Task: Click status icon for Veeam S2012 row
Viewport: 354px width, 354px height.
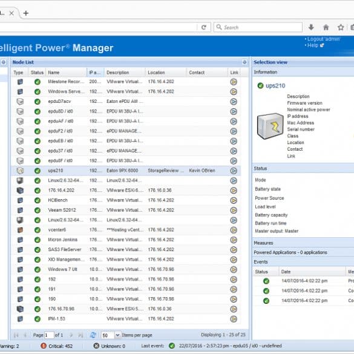Action: (38, 210)
